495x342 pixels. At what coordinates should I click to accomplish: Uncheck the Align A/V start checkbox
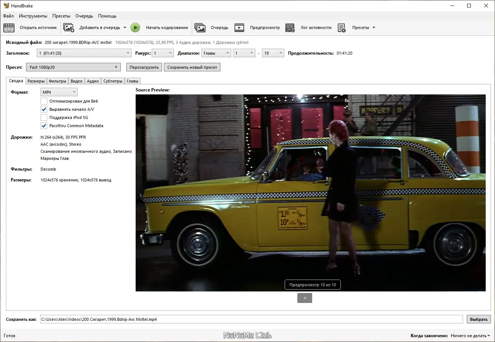tap(44, 109)
